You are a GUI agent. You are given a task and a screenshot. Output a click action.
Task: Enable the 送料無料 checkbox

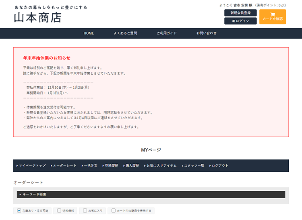pyautogui.click(x=59, y=210)
